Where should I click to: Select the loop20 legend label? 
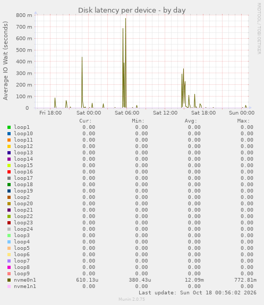tap(23, 204)
